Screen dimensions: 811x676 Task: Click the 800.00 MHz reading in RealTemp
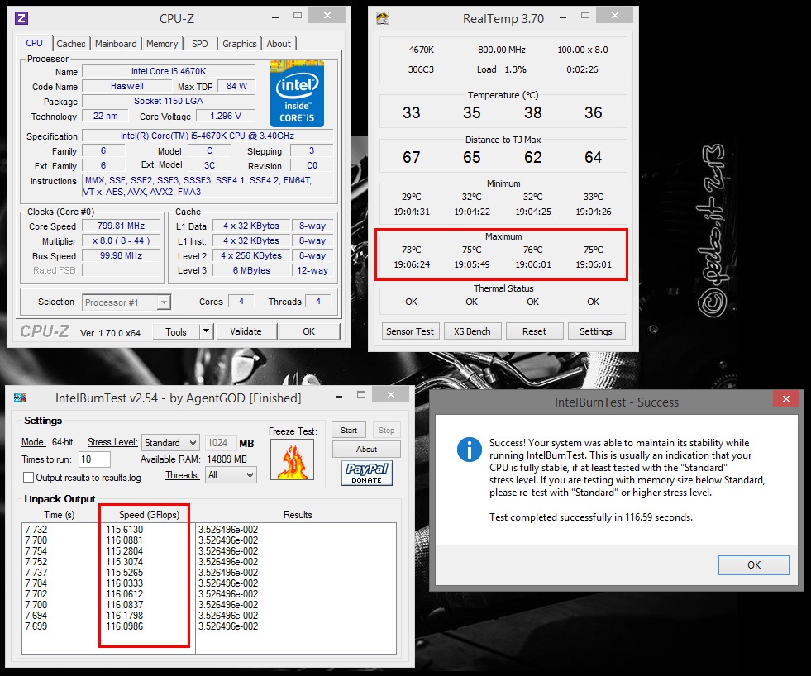[502, 50]
